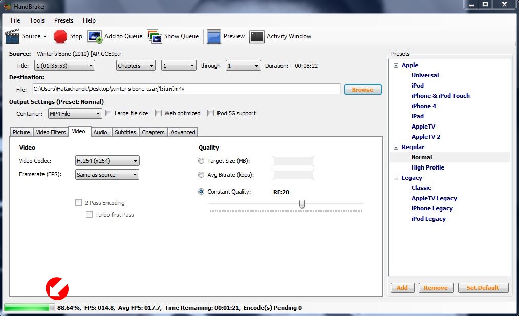519x316 pixels.
Task: Select the iPod Legacy preset
Action: [x=428, y=219]
